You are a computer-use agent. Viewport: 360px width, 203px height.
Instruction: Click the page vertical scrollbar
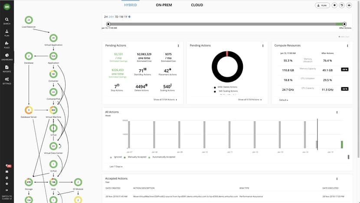(x=359, y=79)
